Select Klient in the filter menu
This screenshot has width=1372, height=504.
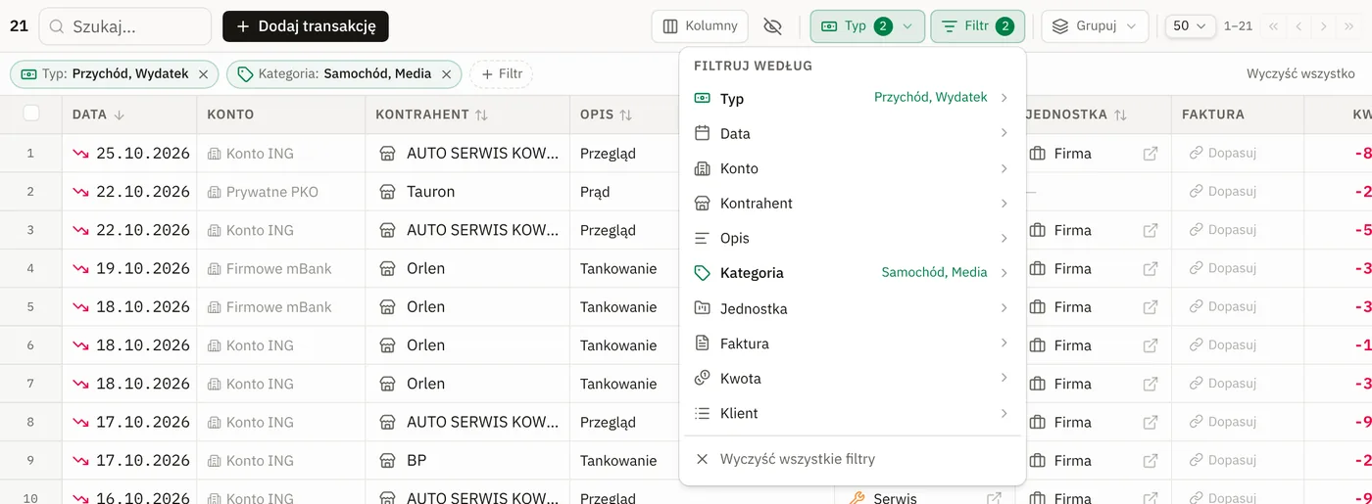click(x=852, y=413)
